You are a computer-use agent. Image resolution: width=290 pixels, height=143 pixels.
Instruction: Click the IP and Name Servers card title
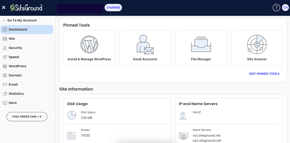198,104
